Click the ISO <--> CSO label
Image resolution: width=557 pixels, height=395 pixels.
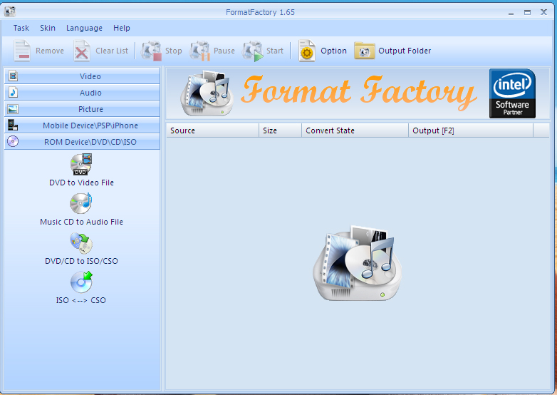[81, 300]
